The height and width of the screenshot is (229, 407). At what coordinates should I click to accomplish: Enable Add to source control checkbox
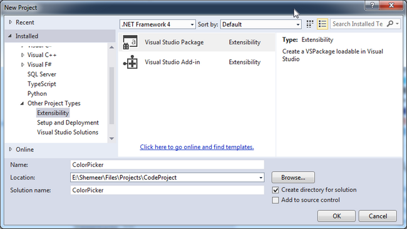pyautogui.click(x=276, y=200)
